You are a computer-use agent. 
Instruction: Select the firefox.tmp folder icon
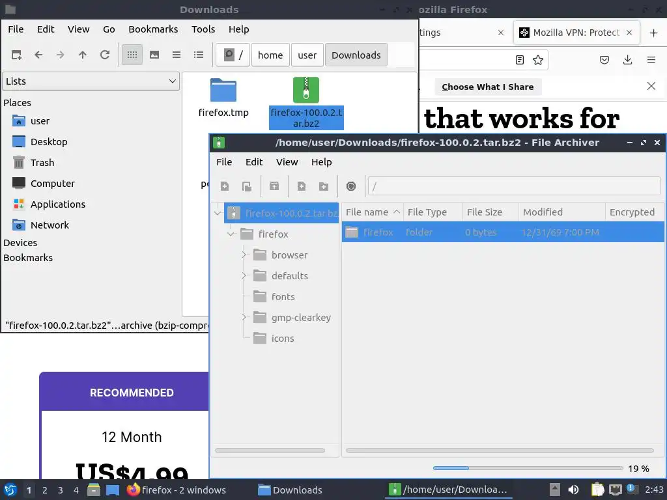[223, 90]
